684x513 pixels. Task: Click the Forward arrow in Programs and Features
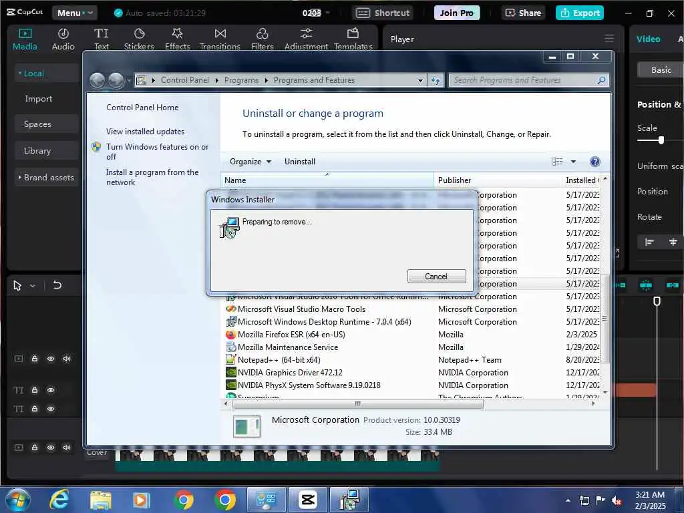(116, 80)
